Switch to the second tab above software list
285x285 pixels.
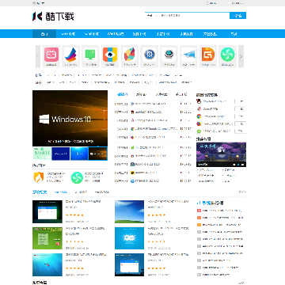point(142,94)
